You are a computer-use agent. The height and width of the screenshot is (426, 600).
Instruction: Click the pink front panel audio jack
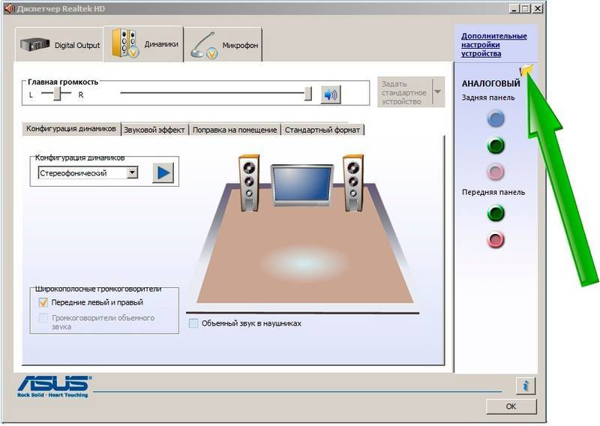[x=496, y=240]
